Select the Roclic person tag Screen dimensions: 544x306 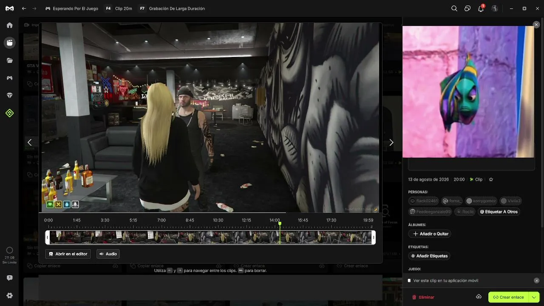(465, 212)
